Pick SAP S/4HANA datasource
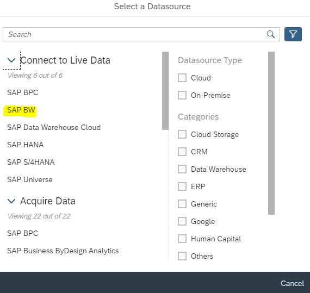The height and width of the screenshot is (293, 310). (31, 162)
